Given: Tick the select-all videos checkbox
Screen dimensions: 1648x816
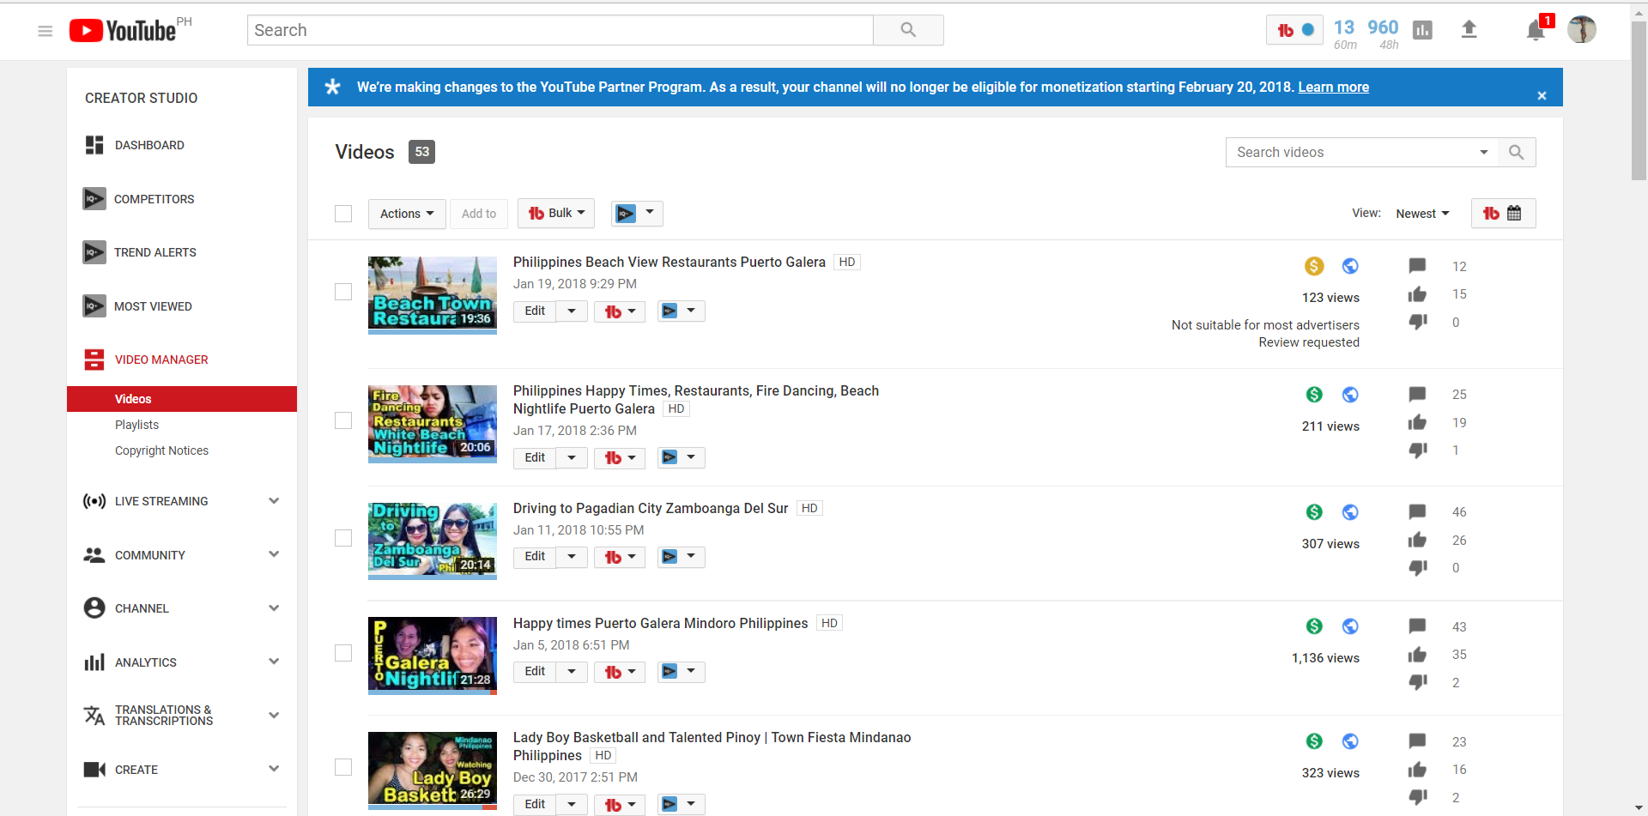Looking at the screenshot, I should pyautogui.click(x=343, y=214).
